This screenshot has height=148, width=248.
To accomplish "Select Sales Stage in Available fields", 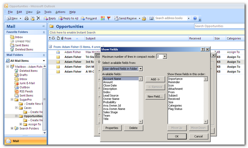I will click(x=110, y=112).
